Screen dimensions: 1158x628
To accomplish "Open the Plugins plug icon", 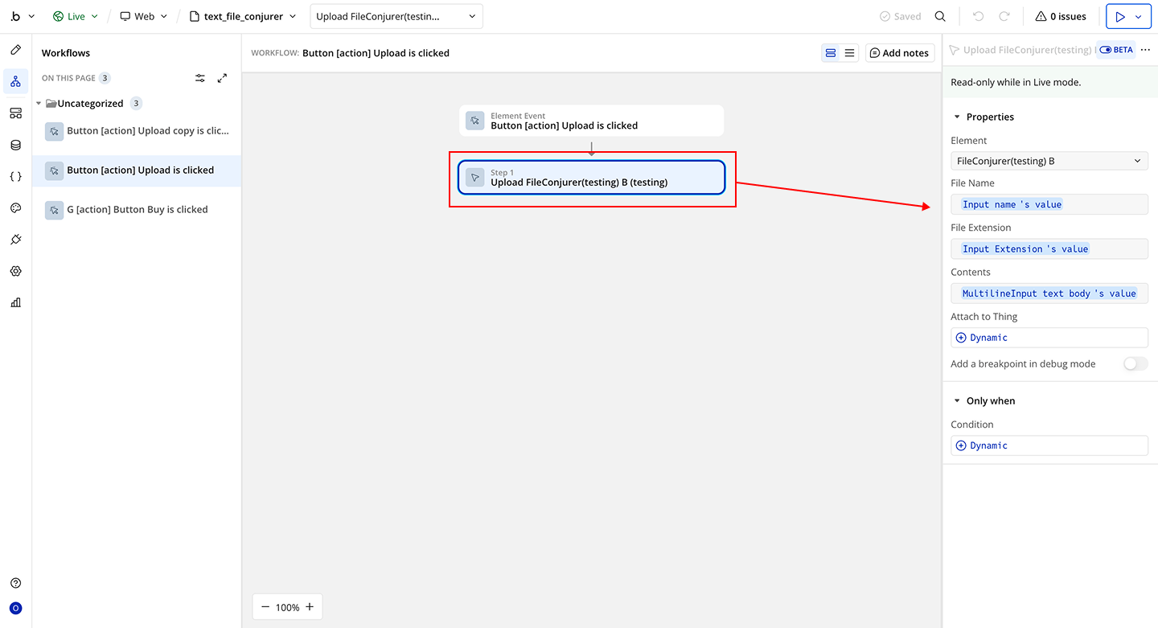I will [x=15, y=240].
